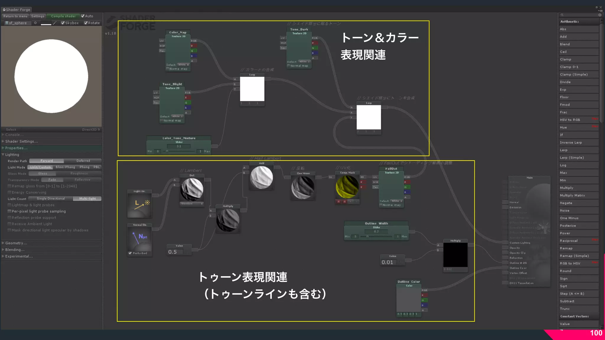Toggle Normal map checkbox on Tone_Dark node
The height and width of the screenshot is (340, 605).
pos(289,66)
